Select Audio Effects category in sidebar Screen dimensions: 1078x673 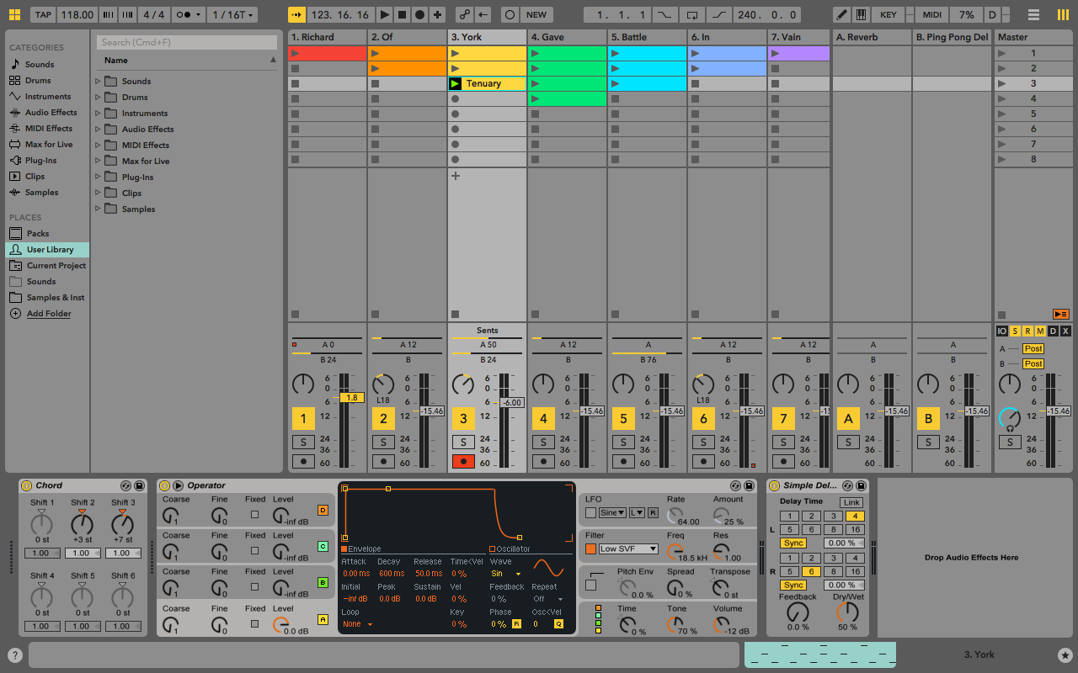(x=51, y=113)
